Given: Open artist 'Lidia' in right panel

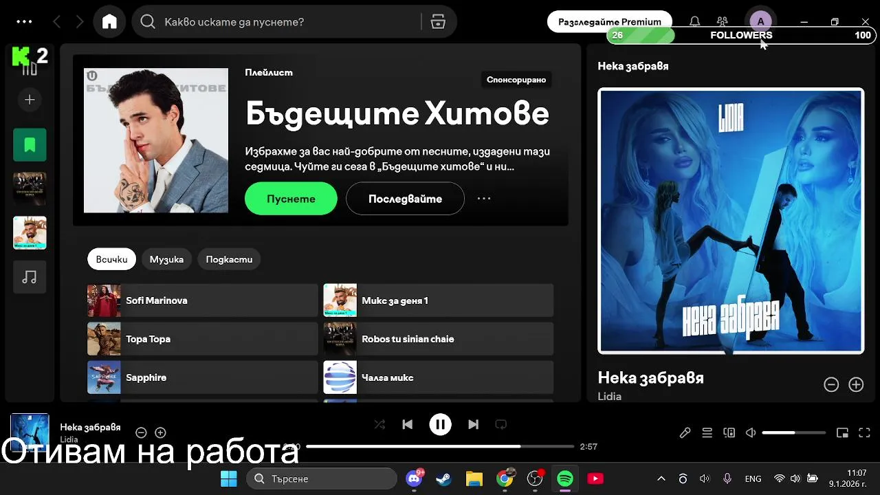Looking at the screenshot, I should [609, 397].
